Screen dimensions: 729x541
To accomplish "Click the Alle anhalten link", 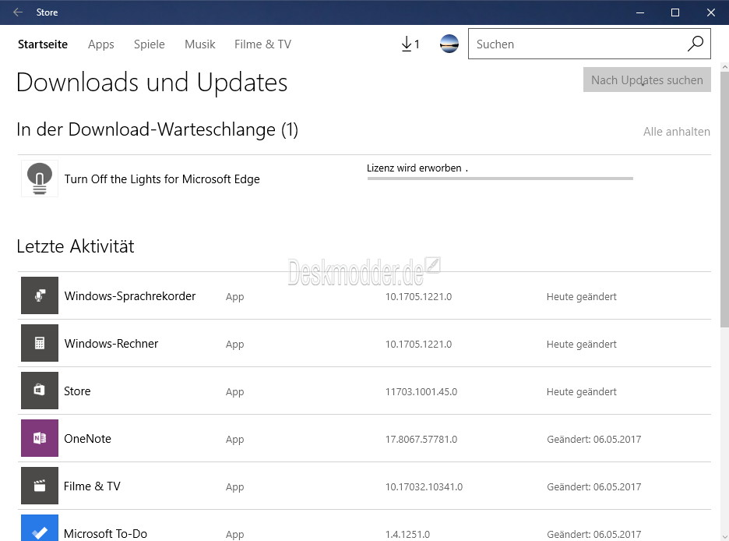I will click(677, 132).
